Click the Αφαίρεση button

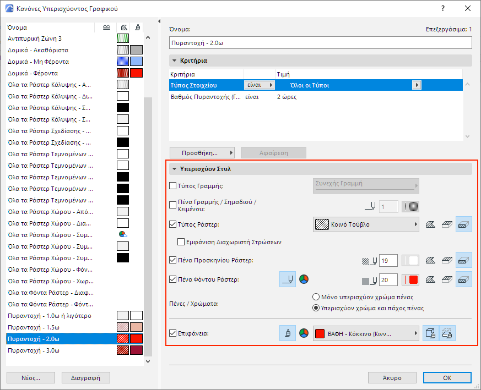tap(274, 152)
